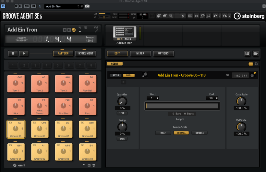Load the previous kit with the left arrow
Viewport: 266px width, 172px height.
65,30
